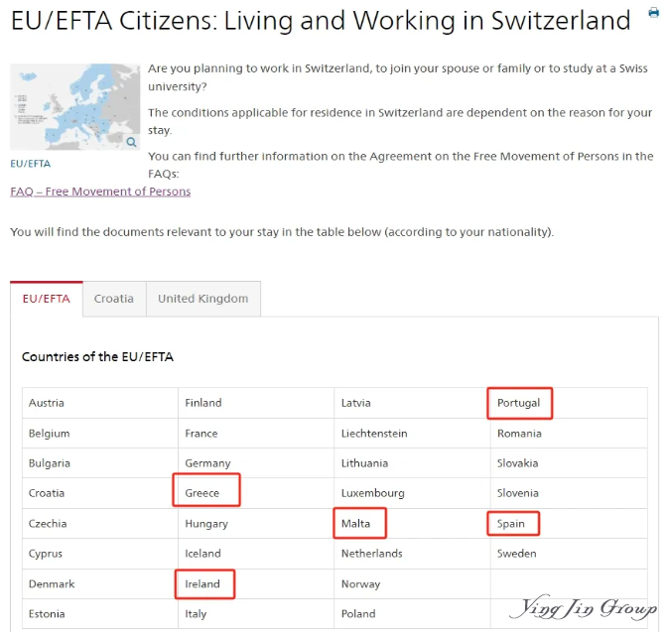Open the EU/EFTA map thumbnail
Image resolution: width=667 pixels, height=639 pixels.
pyautogui.click(x=74, y=106)
